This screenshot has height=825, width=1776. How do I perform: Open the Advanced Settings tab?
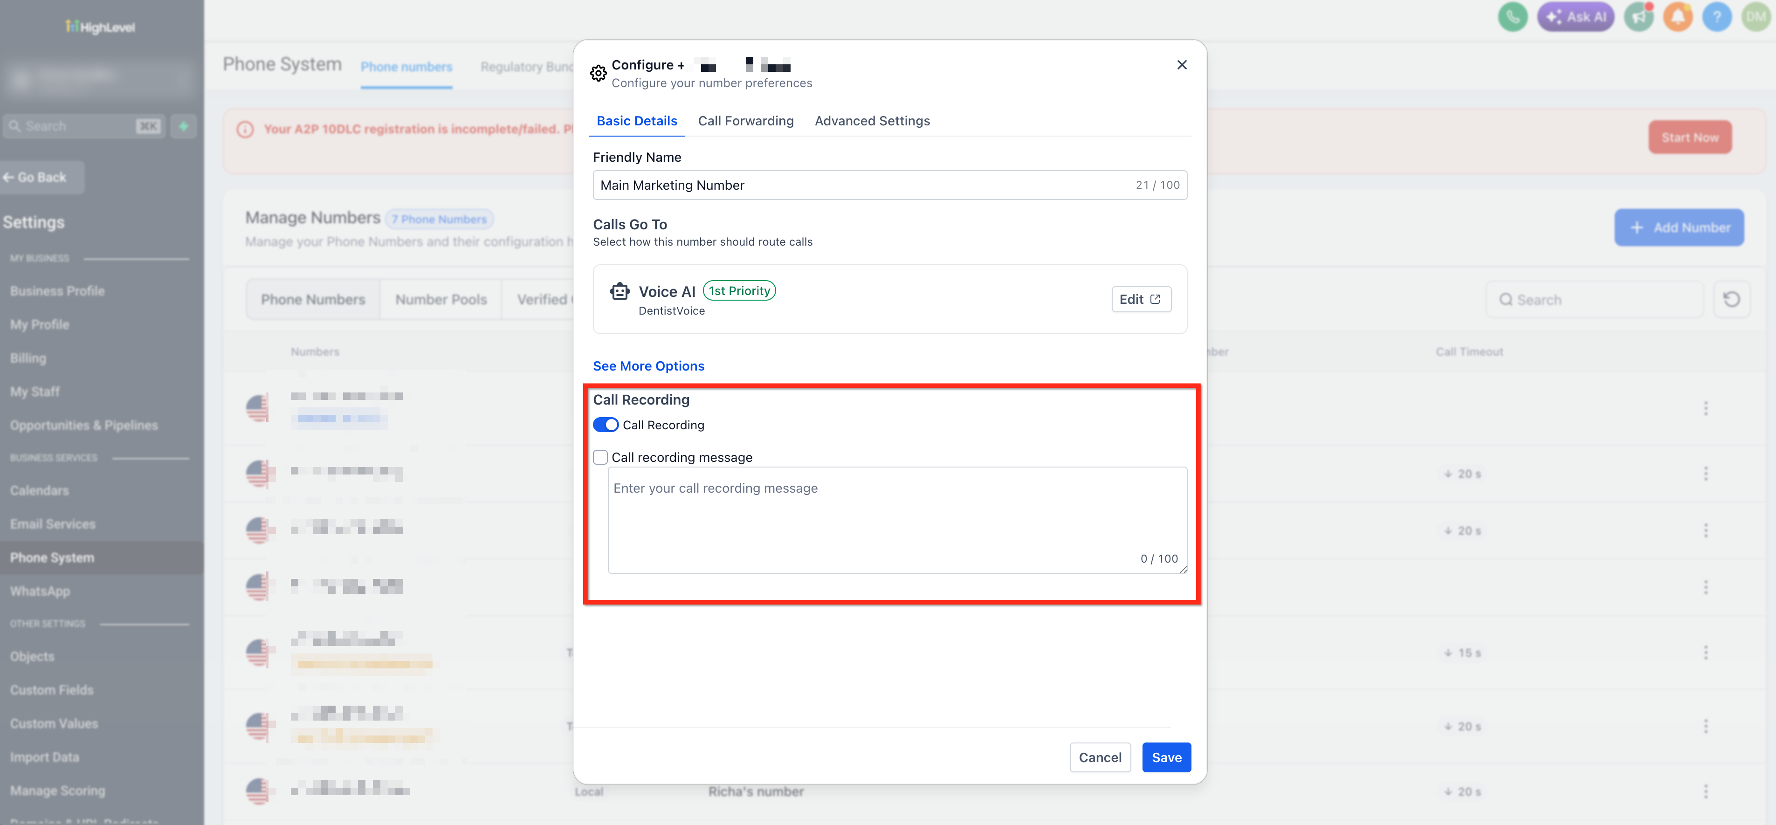pos(872,121)
